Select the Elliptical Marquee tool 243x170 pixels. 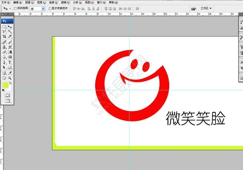click(x=4, y=27)
